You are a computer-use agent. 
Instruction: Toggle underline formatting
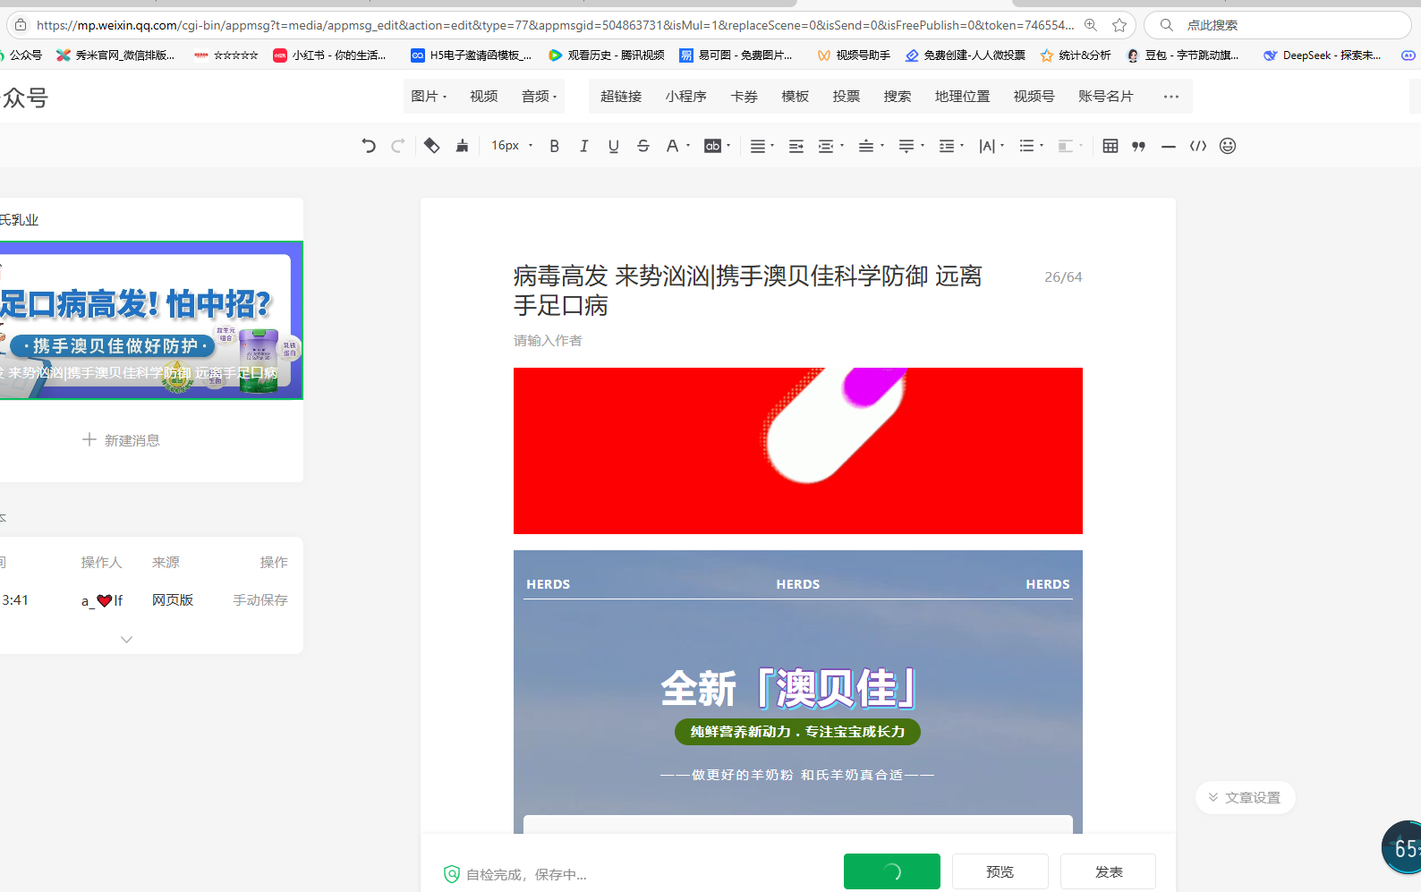(x=614, y=146)
